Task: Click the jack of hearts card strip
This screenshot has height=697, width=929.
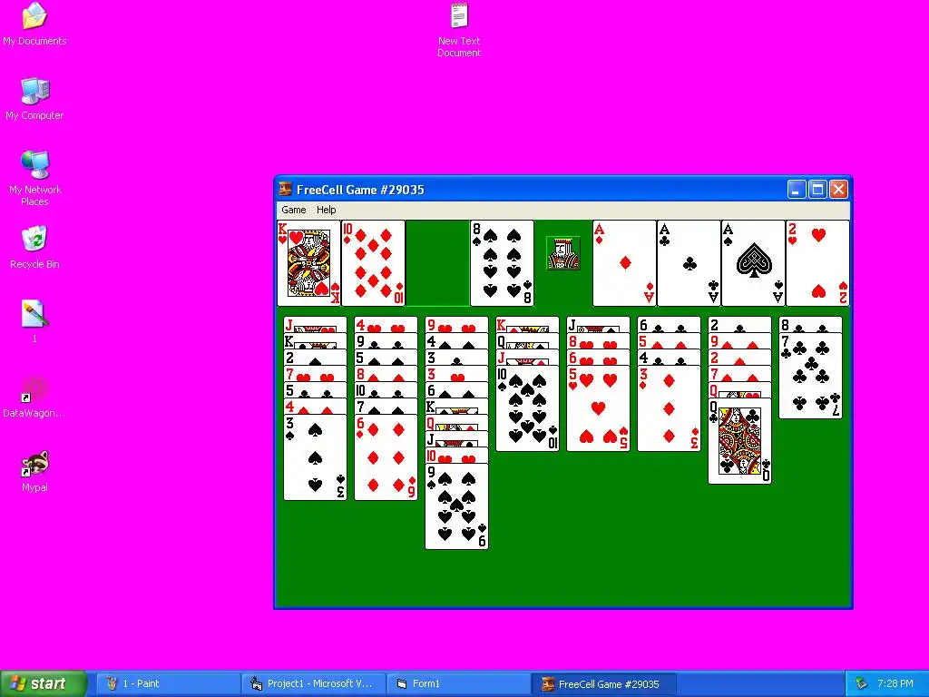Action: coord(315,325)
